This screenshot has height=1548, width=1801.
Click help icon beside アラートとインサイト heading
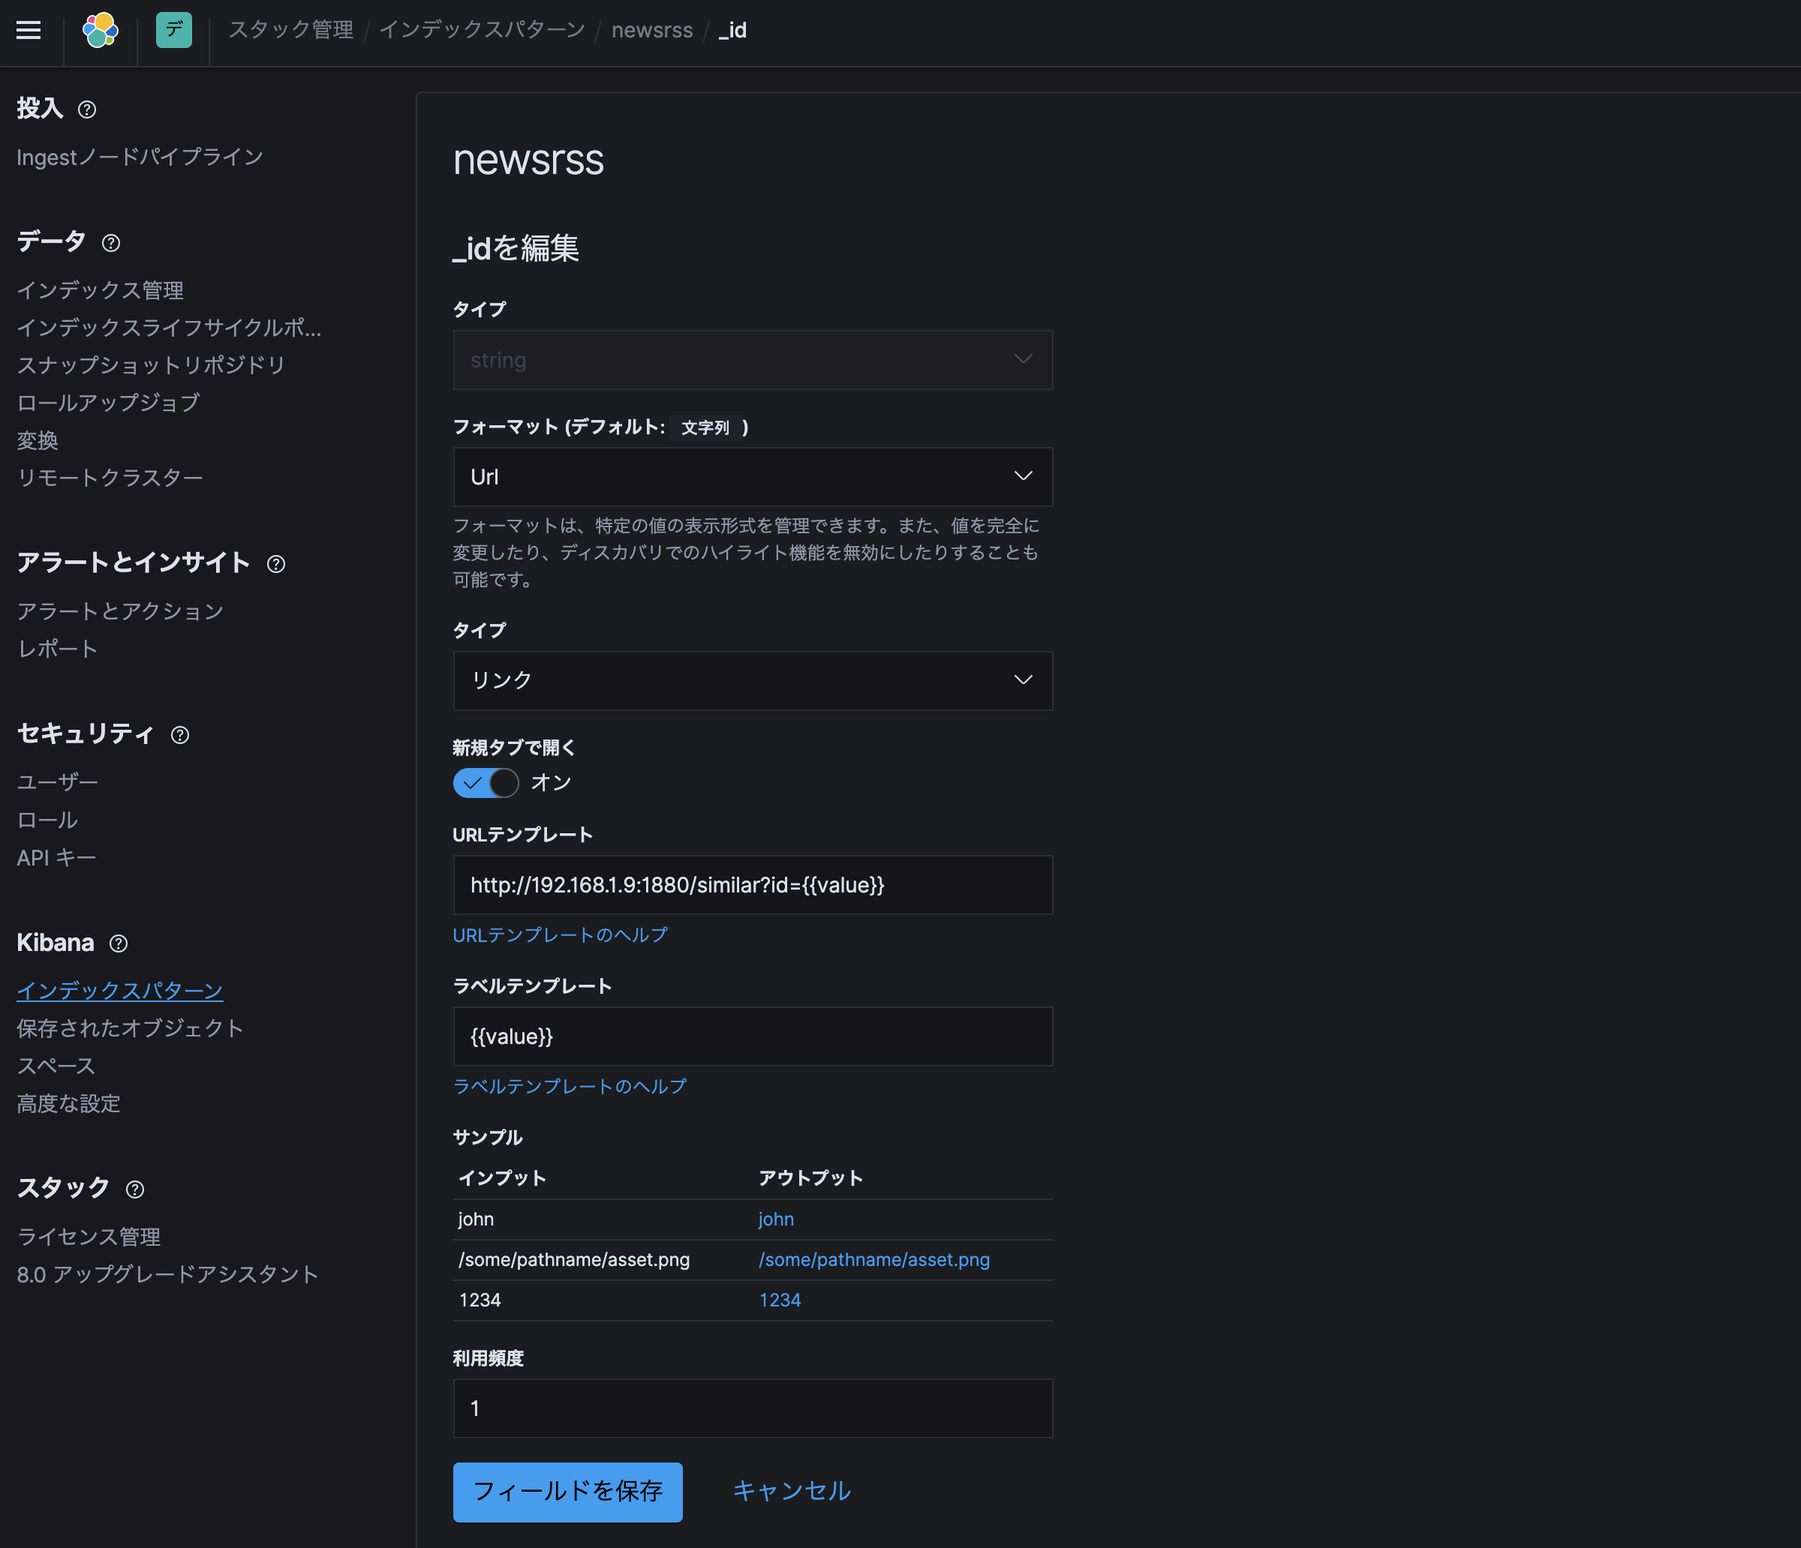tap(275, 565)
